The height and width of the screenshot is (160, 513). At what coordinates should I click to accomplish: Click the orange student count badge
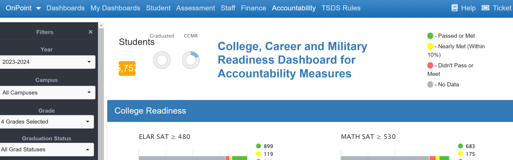coord(127,68)
